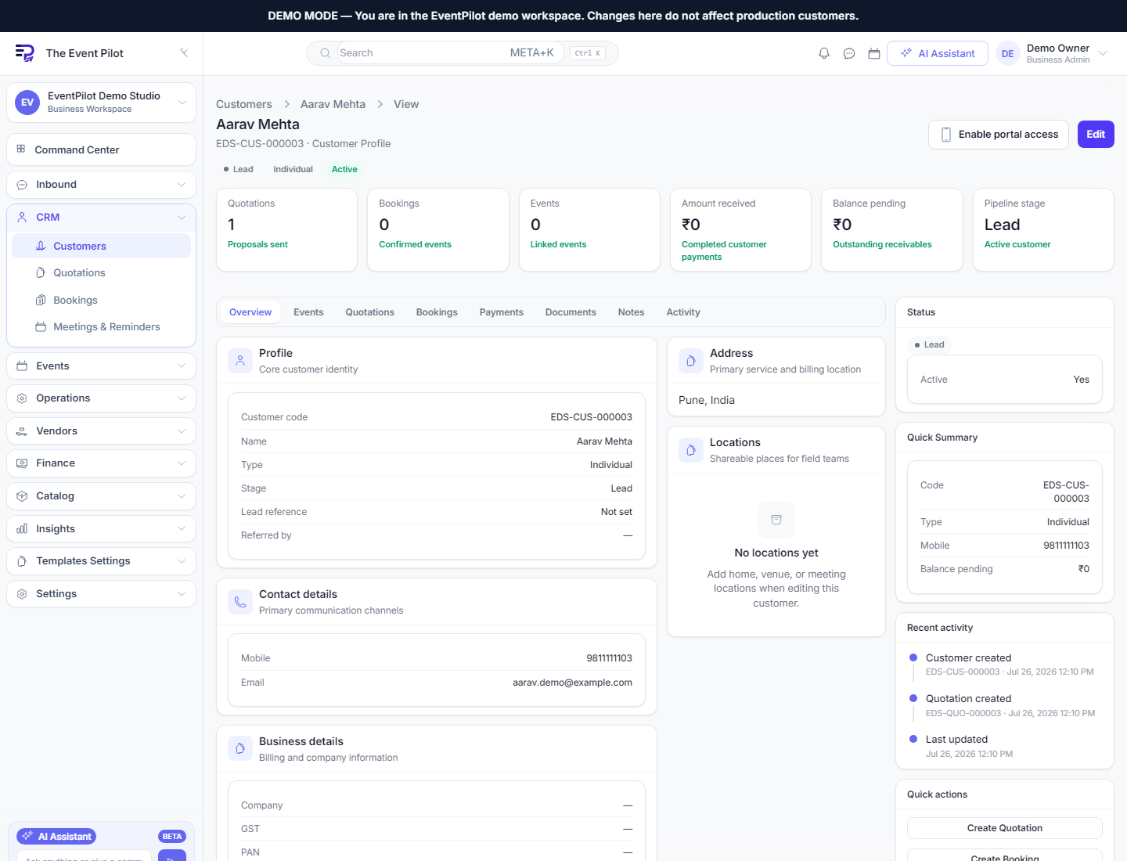Click the Insights chart icon
This screenshot has height=861, width=1127.
(x=22, y=529)
